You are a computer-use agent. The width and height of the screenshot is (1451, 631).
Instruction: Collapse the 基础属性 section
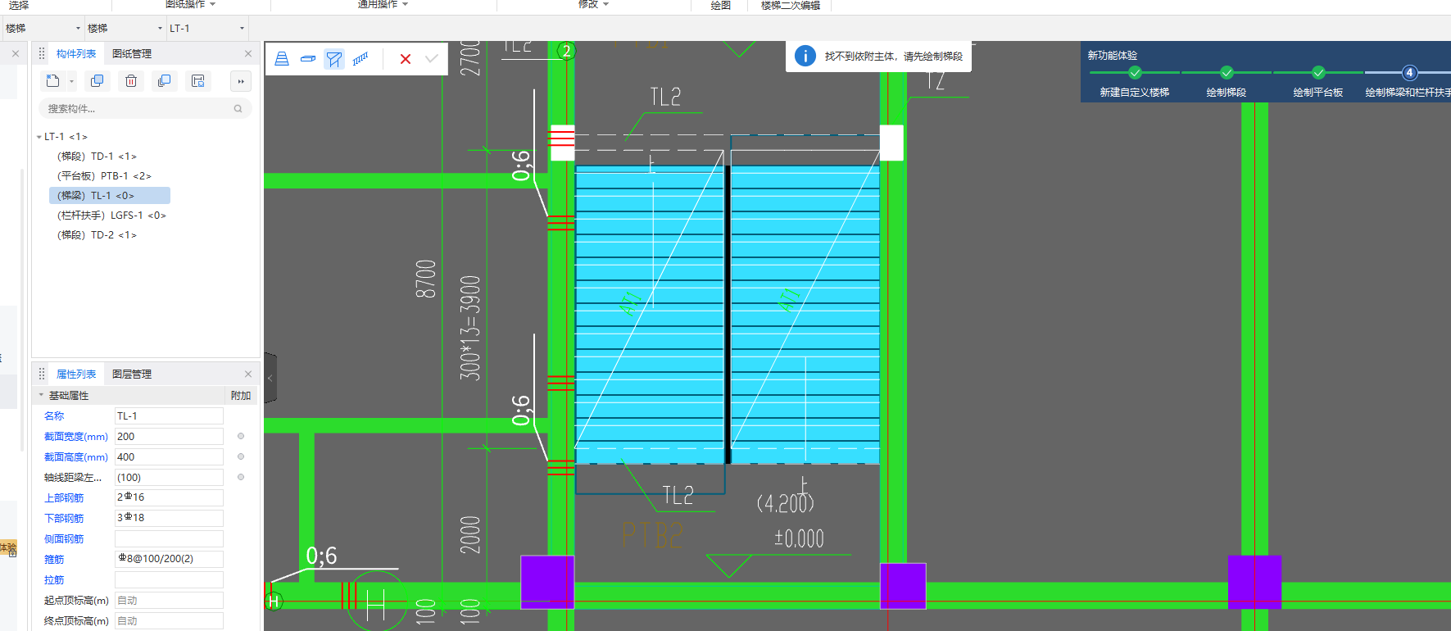click(42, 395)
